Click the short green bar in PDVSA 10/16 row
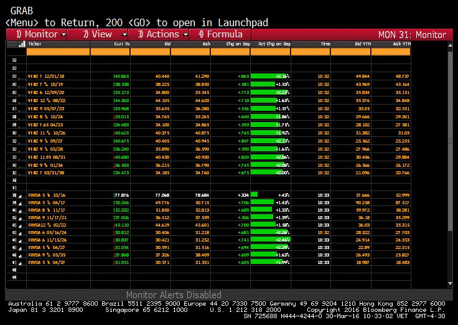458x325 pixels. 254,195
